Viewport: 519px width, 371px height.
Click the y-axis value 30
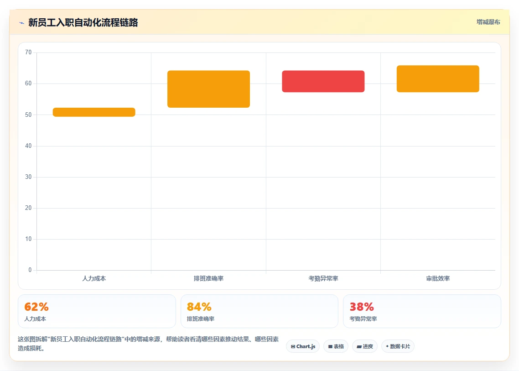click(x=28, y=177)
